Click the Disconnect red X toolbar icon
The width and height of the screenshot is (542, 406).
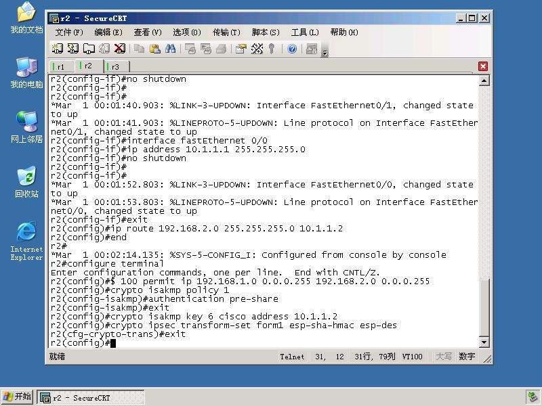[120, 49]
